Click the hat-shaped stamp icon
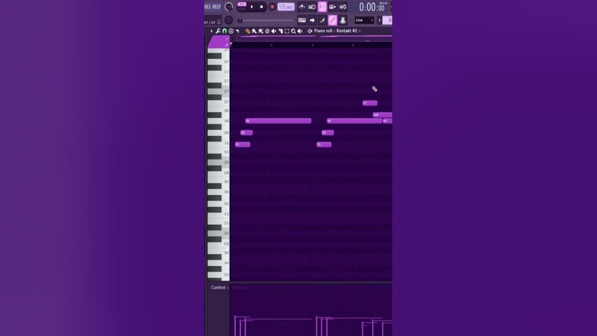This screenshot has height=336, width=597. tap(343, 20)
